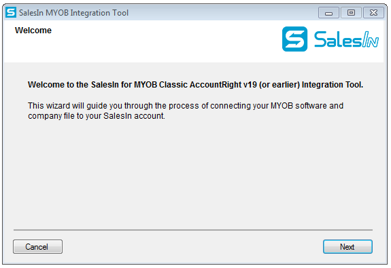
Task: Click the SalesIn app icon in title bar
Action: pos(11,12)
